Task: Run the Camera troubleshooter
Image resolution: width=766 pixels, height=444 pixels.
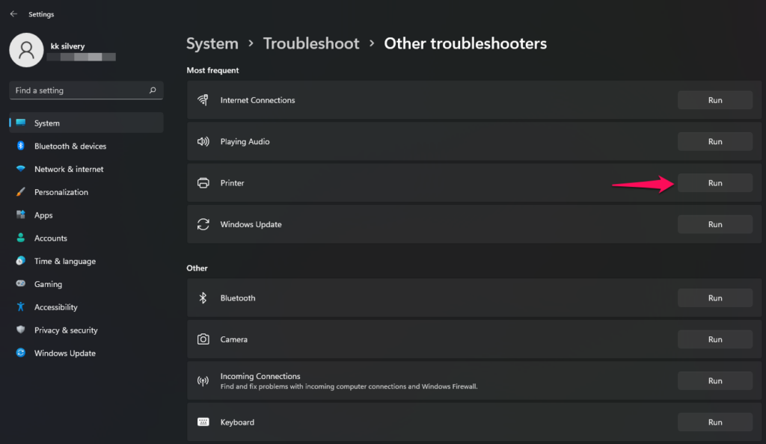Action: (x=714, y=339)
